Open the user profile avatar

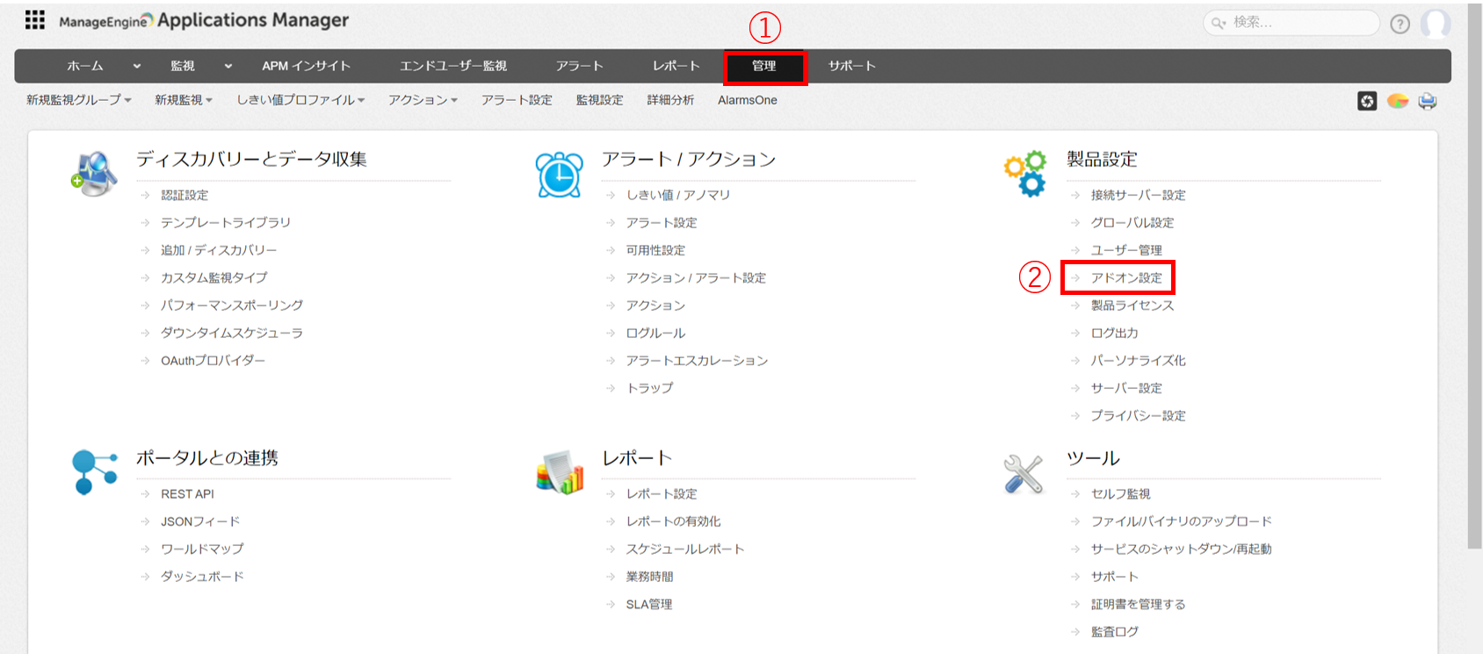coord(1436,24)
